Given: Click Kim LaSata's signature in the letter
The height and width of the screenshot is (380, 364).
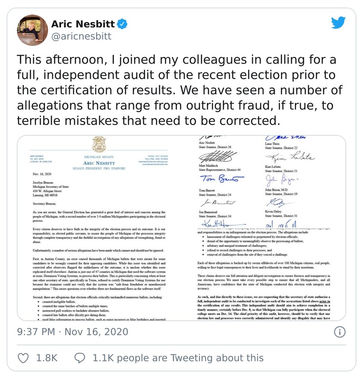Looking at the screenshot, I should click(x=289, y=157).
